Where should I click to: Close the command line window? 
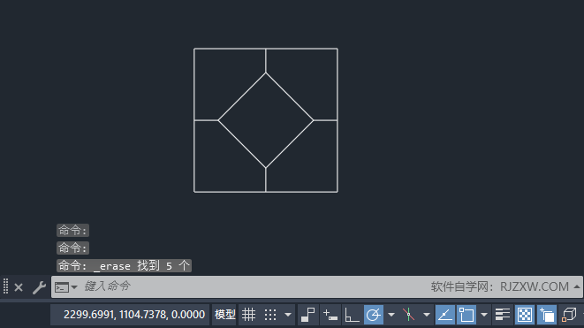click(19, 287)
